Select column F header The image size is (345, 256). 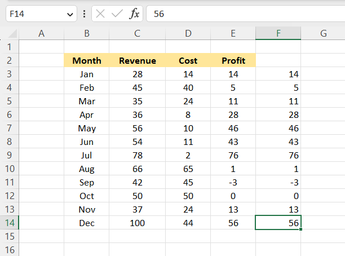(278, 34)
